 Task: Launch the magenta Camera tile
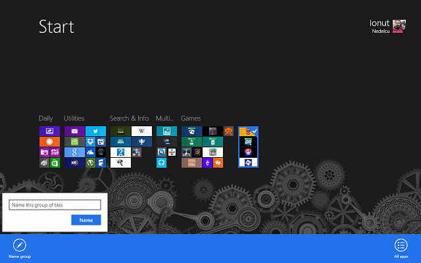tap(44, 152)
